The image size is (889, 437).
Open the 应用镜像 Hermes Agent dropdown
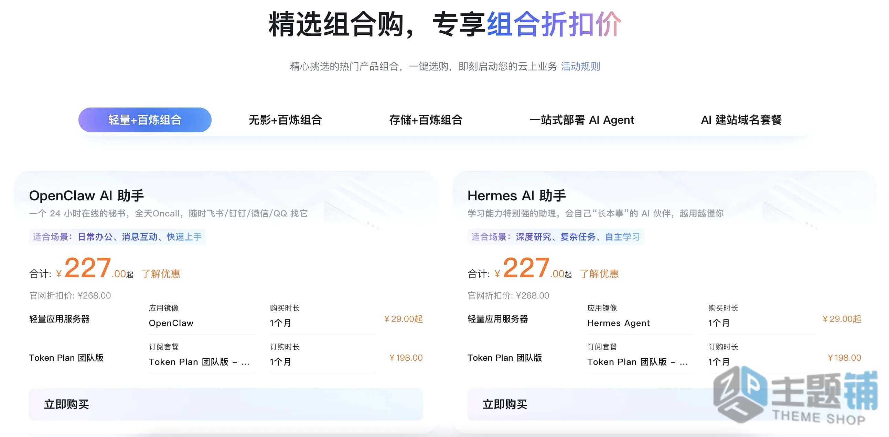click(640, 323)
